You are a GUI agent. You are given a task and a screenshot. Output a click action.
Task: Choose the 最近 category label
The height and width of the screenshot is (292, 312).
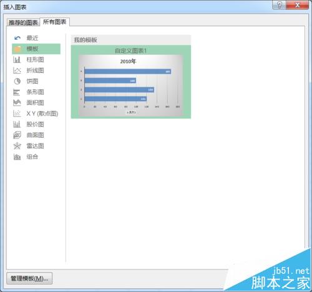click(32, 38)
